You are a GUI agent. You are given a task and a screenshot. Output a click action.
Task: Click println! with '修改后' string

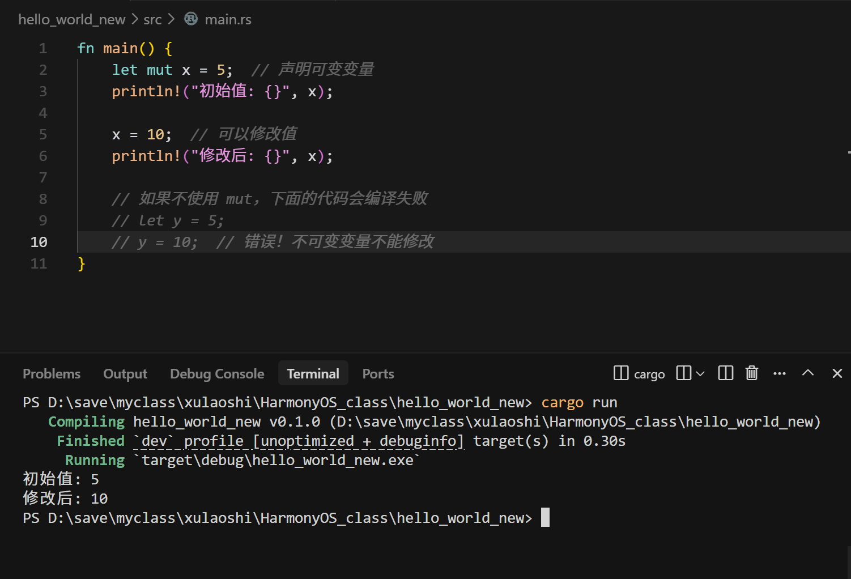pyautogui.click(x=222, y=156)
